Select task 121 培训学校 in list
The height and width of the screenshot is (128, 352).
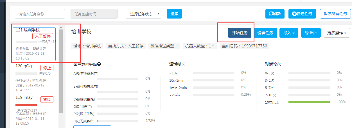click(x=34, y=44)
